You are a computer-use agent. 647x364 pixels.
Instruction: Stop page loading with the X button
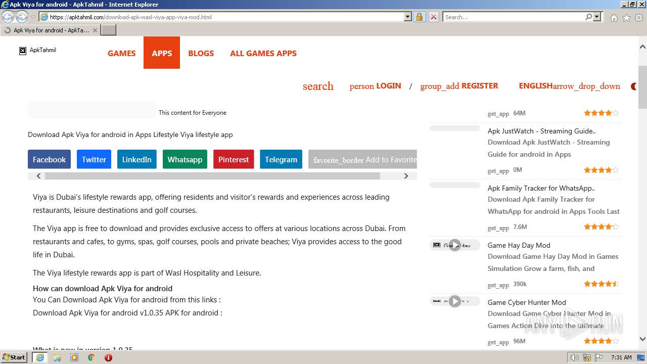click(433, 17)
